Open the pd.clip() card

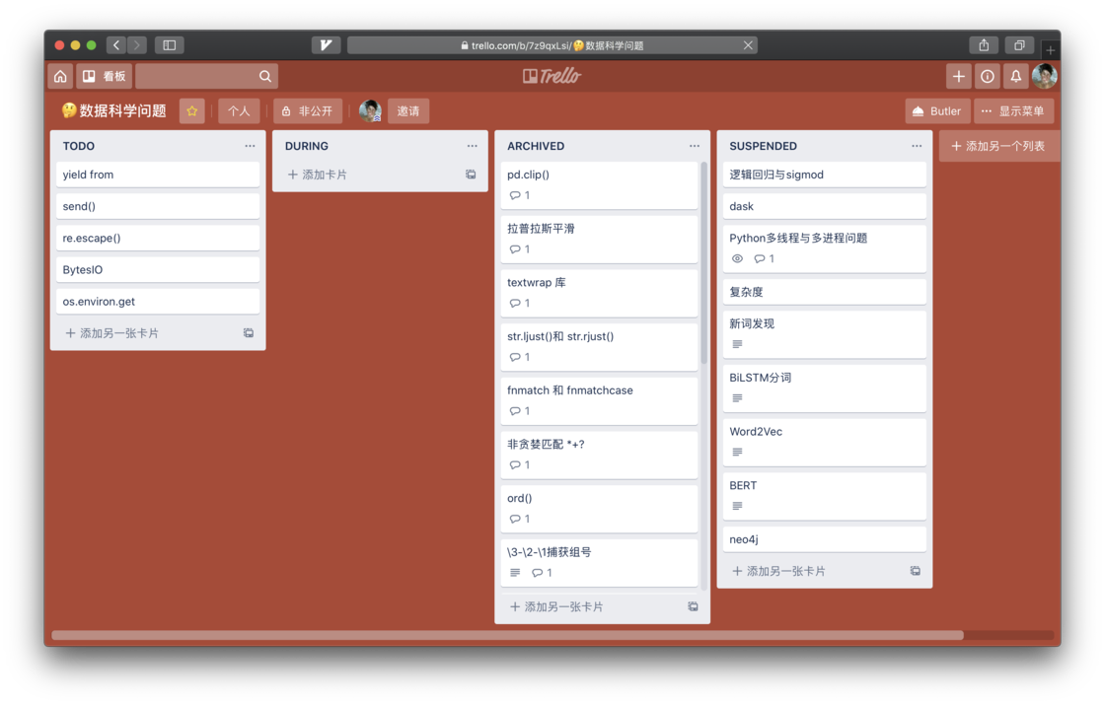[598, 185]
